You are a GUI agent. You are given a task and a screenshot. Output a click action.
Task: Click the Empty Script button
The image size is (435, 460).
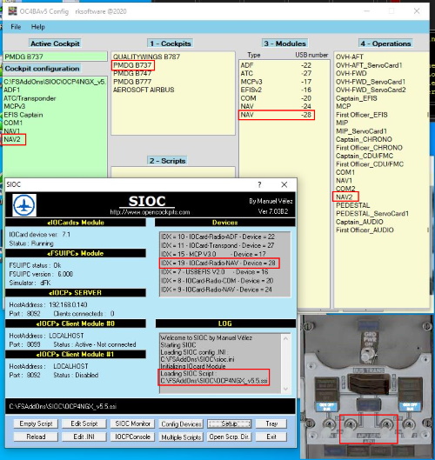click(36, 423)
